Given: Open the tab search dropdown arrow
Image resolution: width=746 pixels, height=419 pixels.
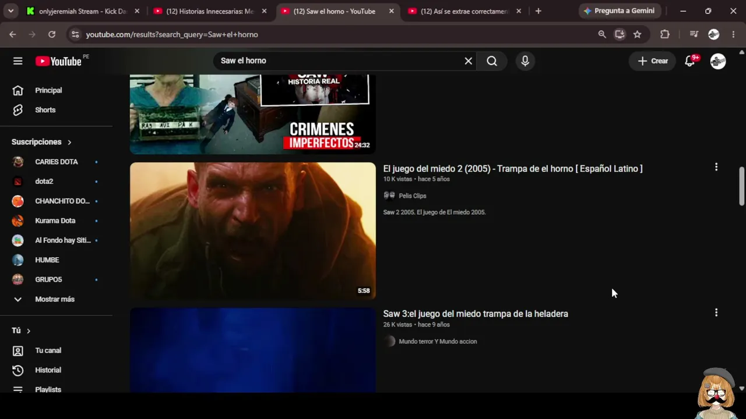Looking at the screenshot, I should click(x=10, y=11).
